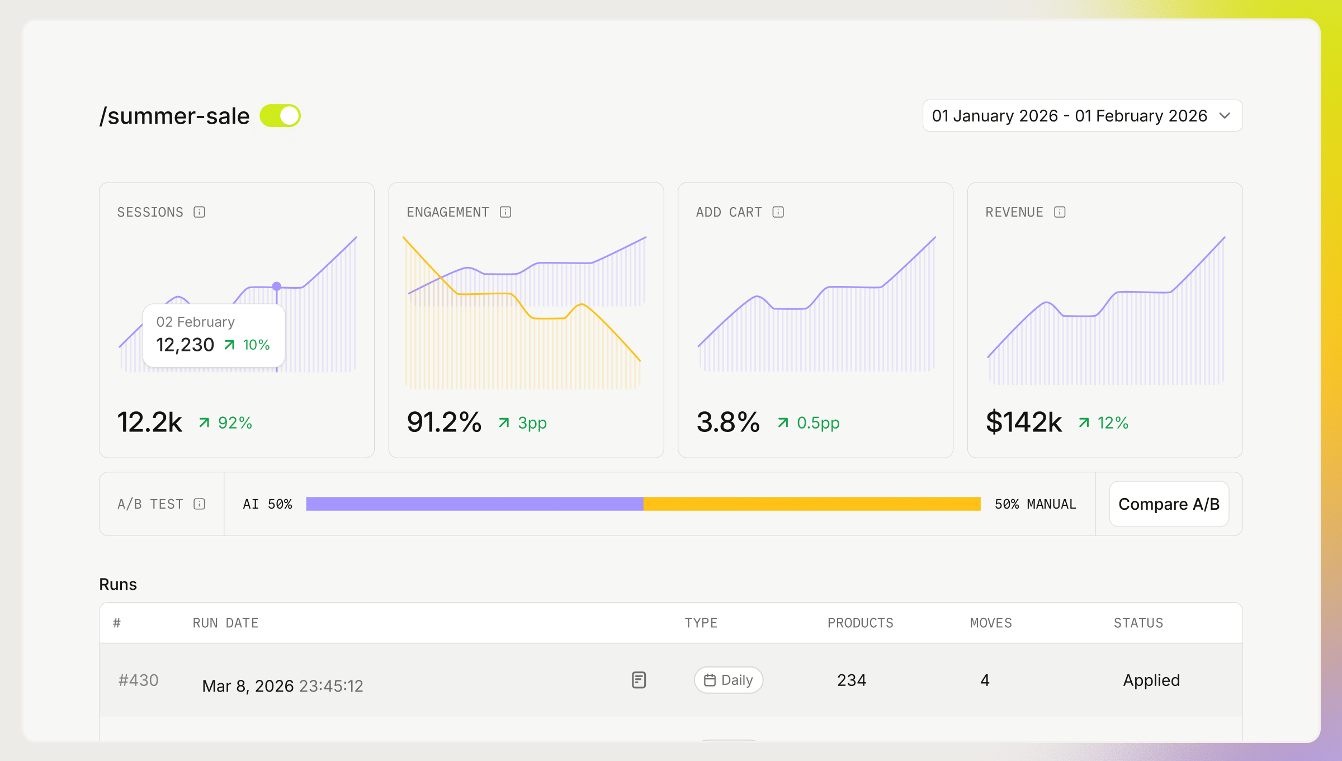
Task: Open run #430 details
Action: pyautogui.click(x=138, y=680)
